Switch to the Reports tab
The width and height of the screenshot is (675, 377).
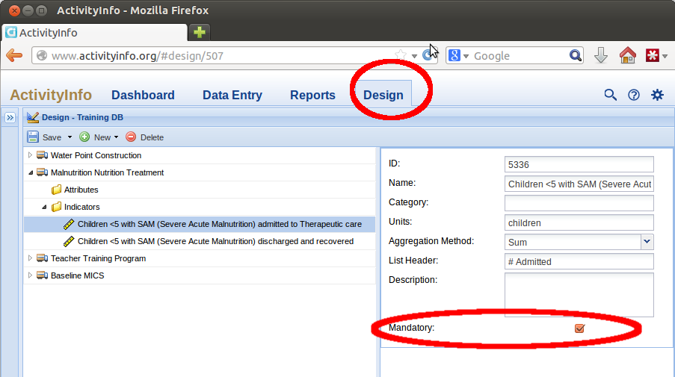point(312,95)
